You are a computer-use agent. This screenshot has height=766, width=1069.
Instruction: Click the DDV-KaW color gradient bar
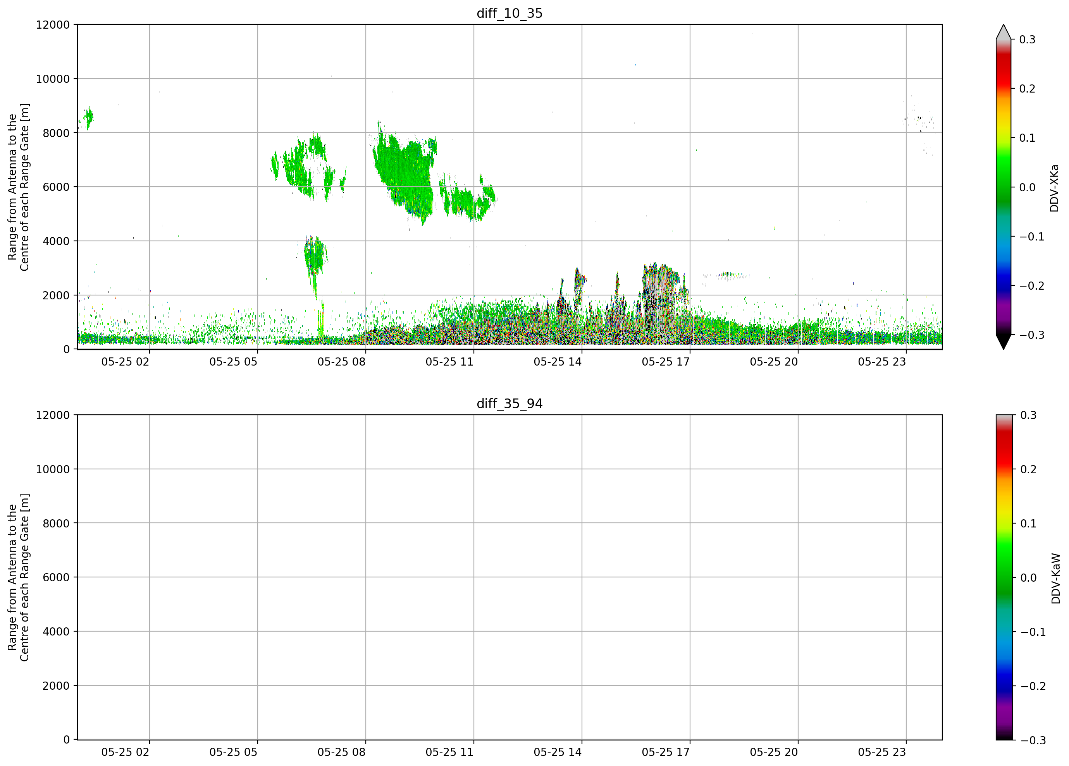point(1004,577)
